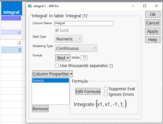Click the Cancel button

click(x=153, y=23)
